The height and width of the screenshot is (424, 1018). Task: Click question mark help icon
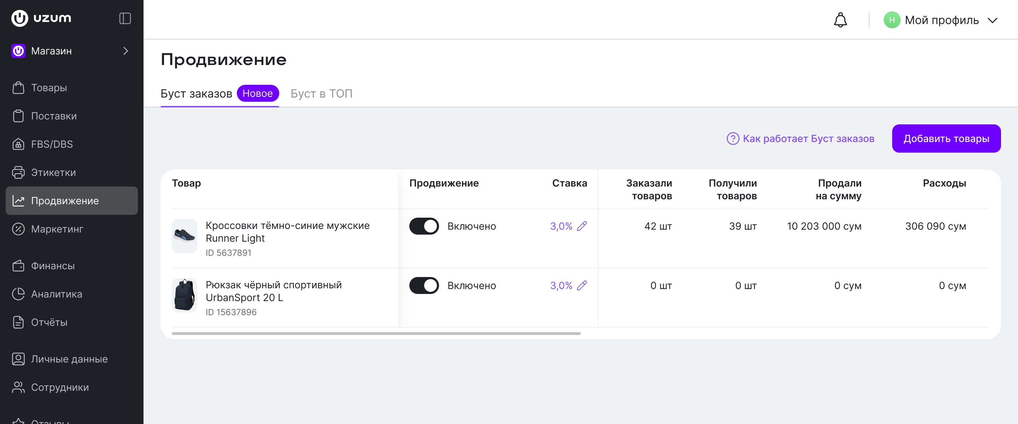pos(733,139)
